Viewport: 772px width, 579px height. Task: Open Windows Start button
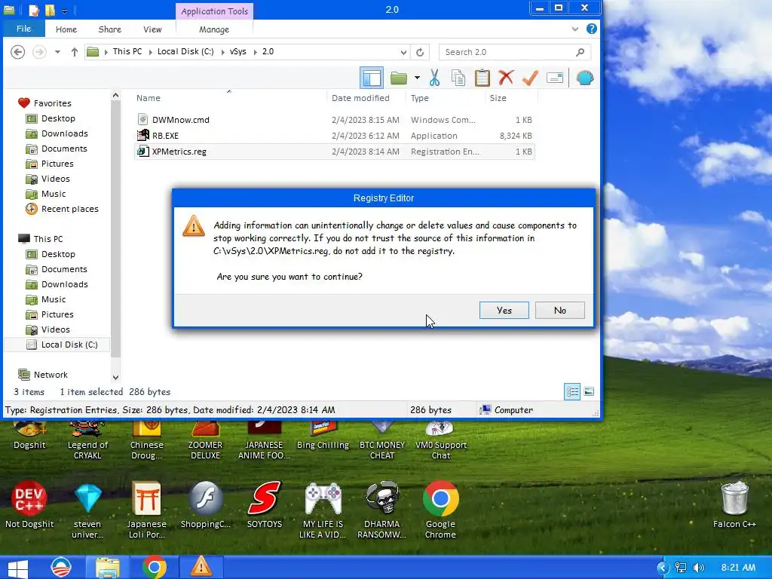point(18,568)
